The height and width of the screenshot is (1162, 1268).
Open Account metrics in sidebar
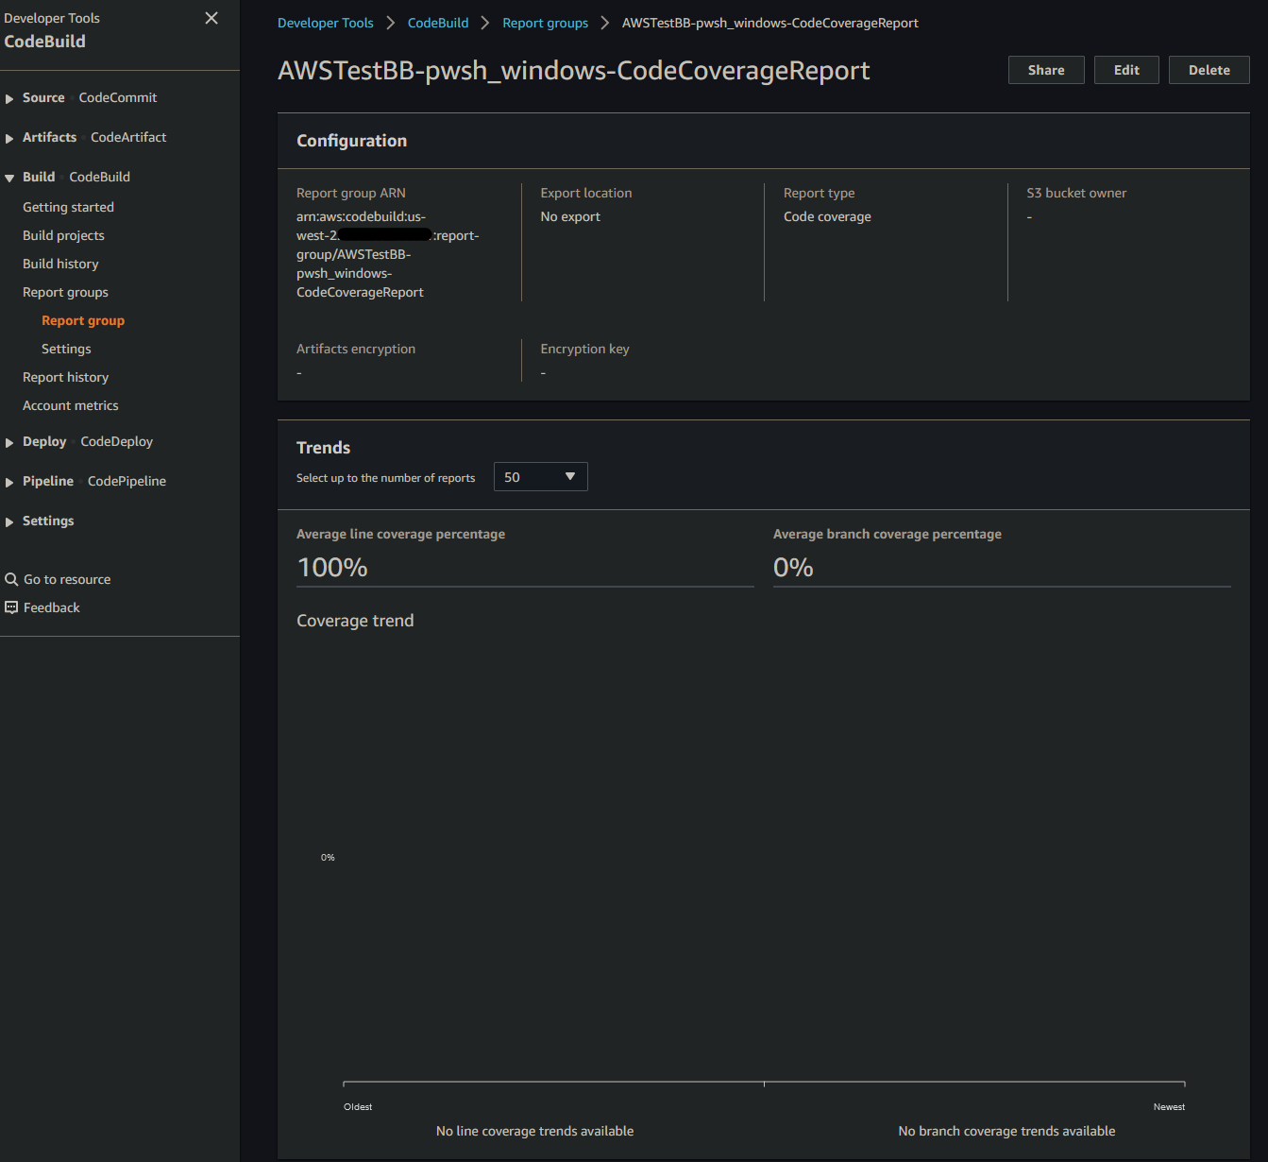[x=71, y=405]
